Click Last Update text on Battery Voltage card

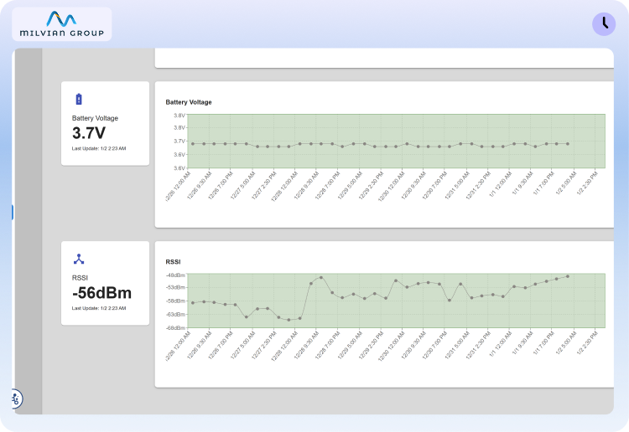99,148
